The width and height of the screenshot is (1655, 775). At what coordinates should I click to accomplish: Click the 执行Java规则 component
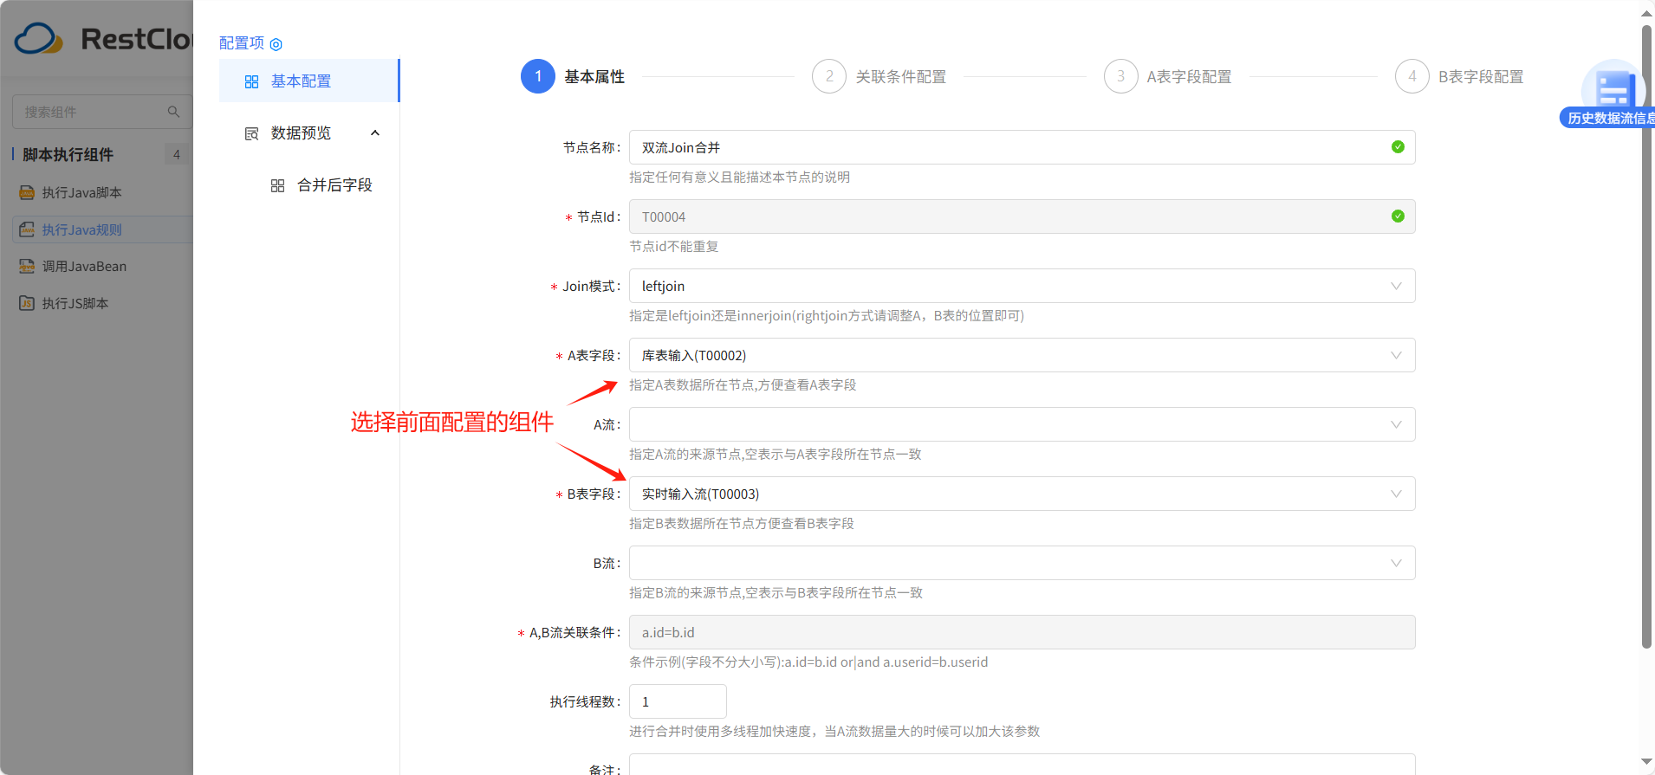(102, 229)
